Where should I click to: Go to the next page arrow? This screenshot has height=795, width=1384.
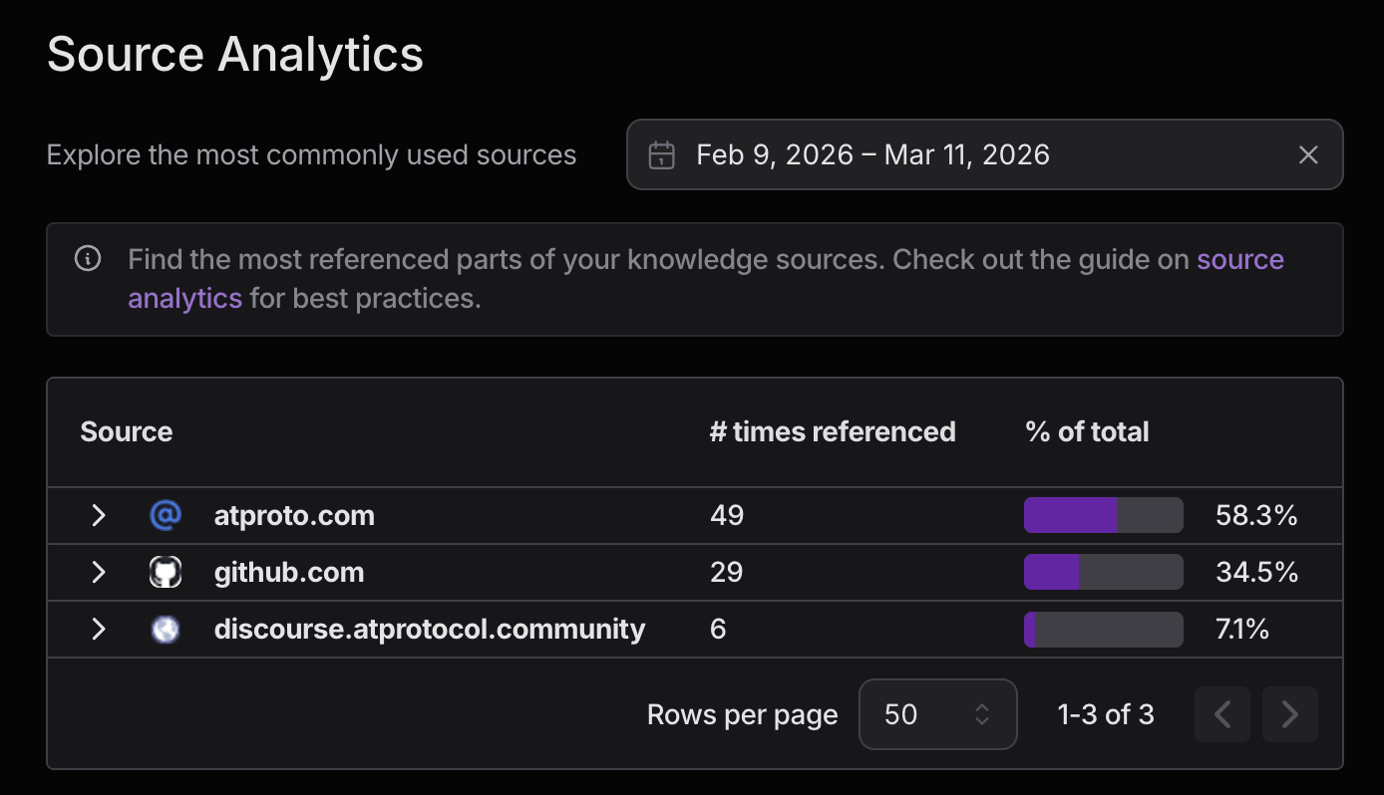pos(1289,714)
